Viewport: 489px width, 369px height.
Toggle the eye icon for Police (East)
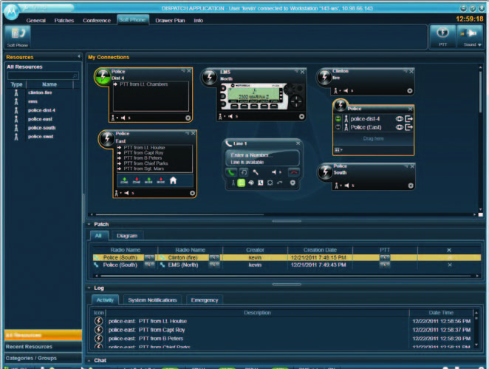tap(399, 127)
